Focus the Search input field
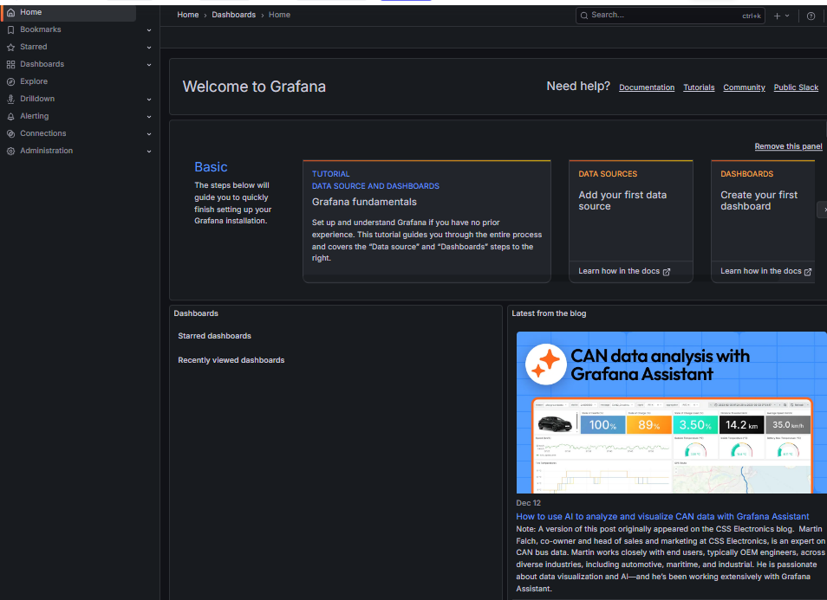Viewport: 827px width, 600px height. (670, 16)
